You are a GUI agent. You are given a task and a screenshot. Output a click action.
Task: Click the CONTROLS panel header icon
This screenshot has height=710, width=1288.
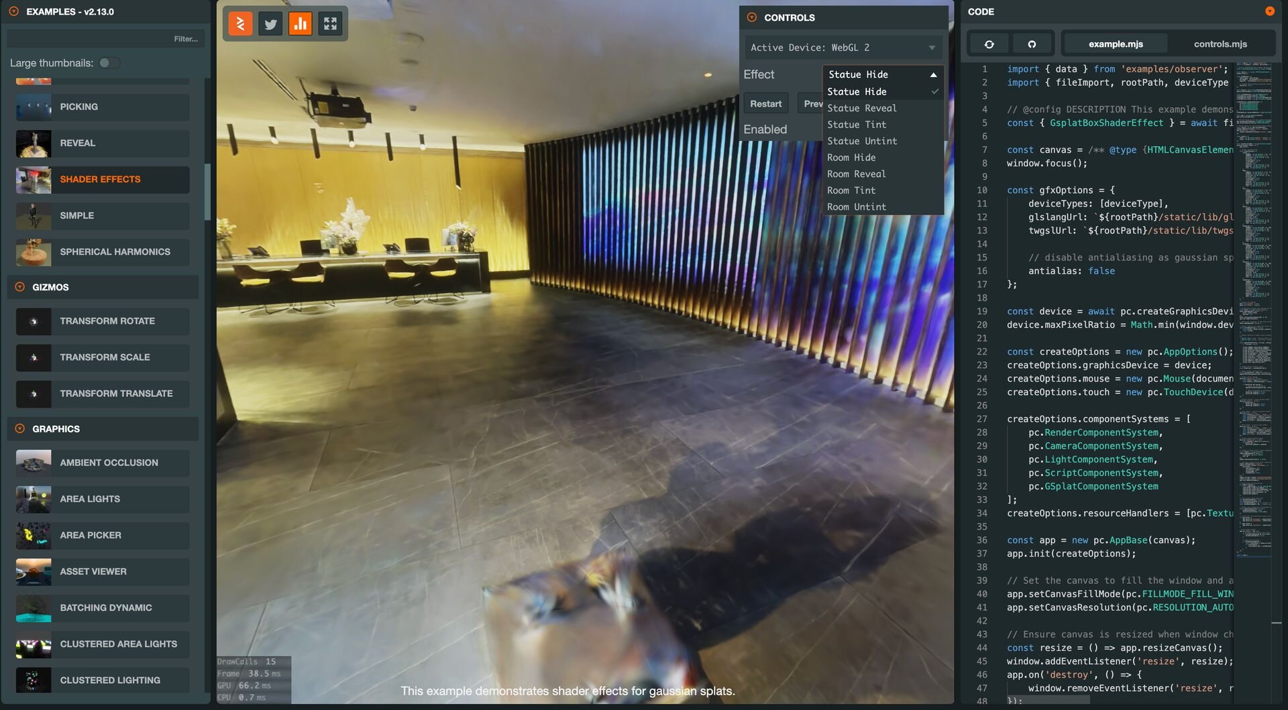tap(752, 17)
